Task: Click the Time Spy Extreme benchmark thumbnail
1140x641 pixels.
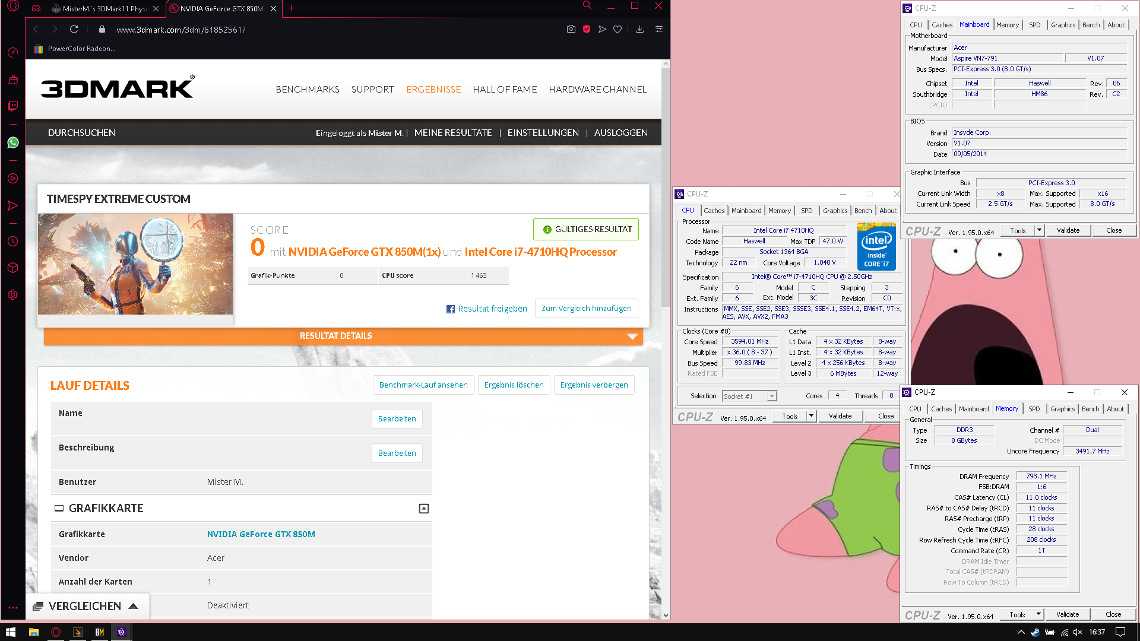Action: tap(135, 264)
